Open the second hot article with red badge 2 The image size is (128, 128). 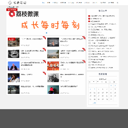pos(96,18)
